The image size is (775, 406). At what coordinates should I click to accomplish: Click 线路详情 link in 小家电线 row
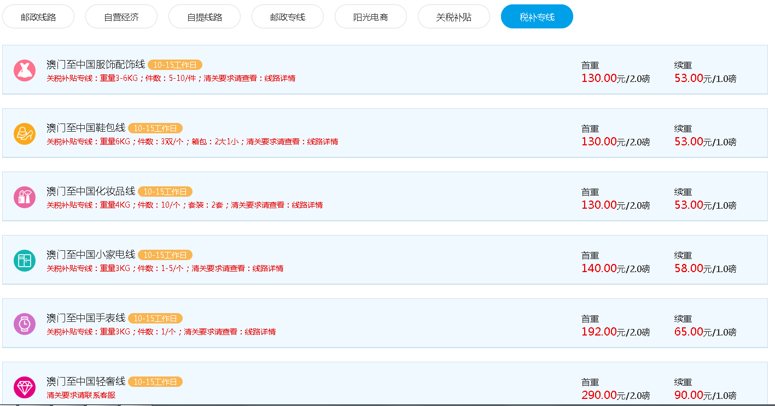tap(267, 268)
